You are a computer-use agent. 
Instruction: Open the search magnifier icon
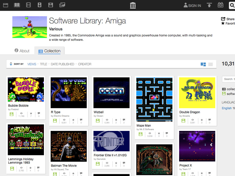[x=232, y=5]
